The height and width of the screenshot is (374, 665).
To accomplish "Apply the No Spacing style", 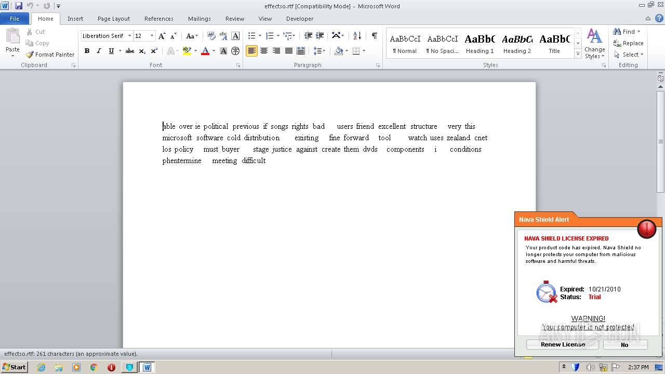I will click(x=442, y=44).
